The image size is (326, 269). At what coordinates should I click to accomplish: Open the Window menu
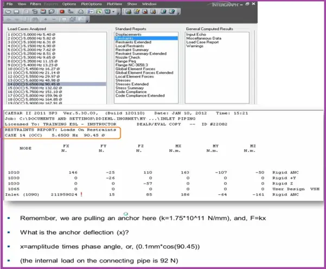point(149,4)
